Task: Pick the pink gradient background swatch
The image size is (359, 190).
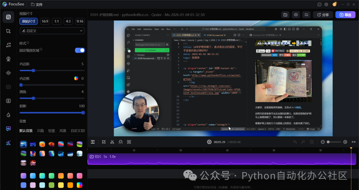Action: [79, 176]
